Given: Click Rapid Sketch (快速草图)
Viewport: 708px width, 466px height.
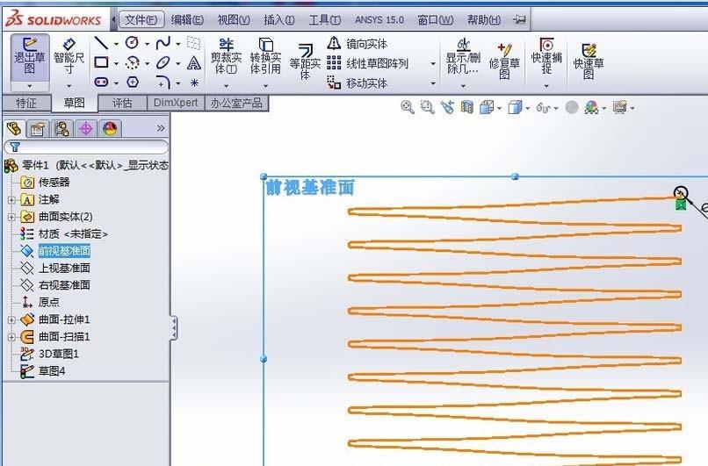Looking at the screenshot, I should click(x=589, y=61).
